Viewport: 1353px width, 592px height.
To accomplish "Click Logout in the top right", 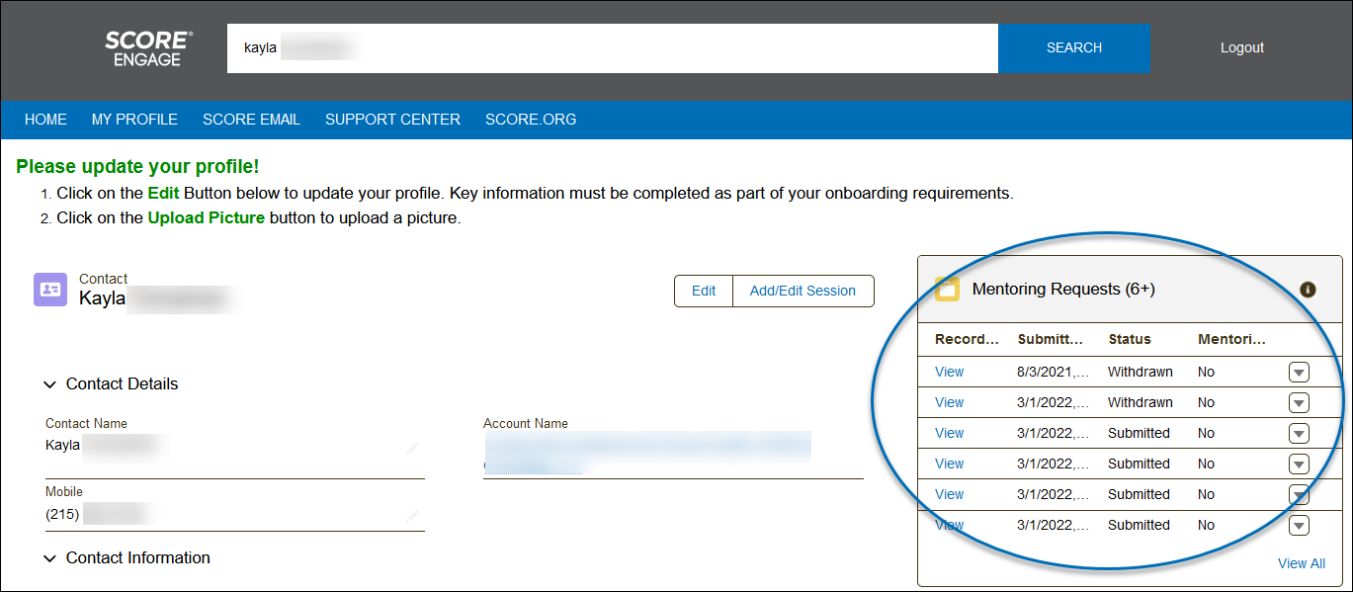I will [1241, 47].
